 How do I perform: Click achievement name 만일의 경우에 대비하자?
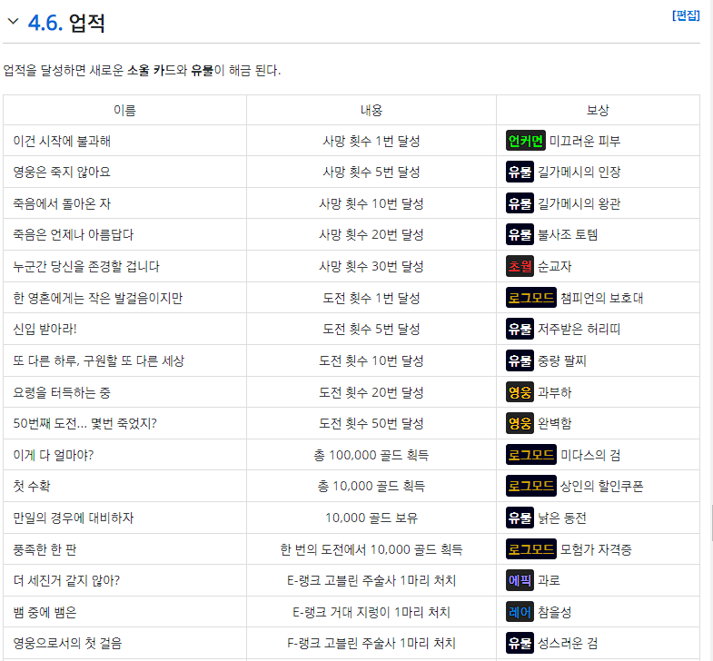click(74, 518)
